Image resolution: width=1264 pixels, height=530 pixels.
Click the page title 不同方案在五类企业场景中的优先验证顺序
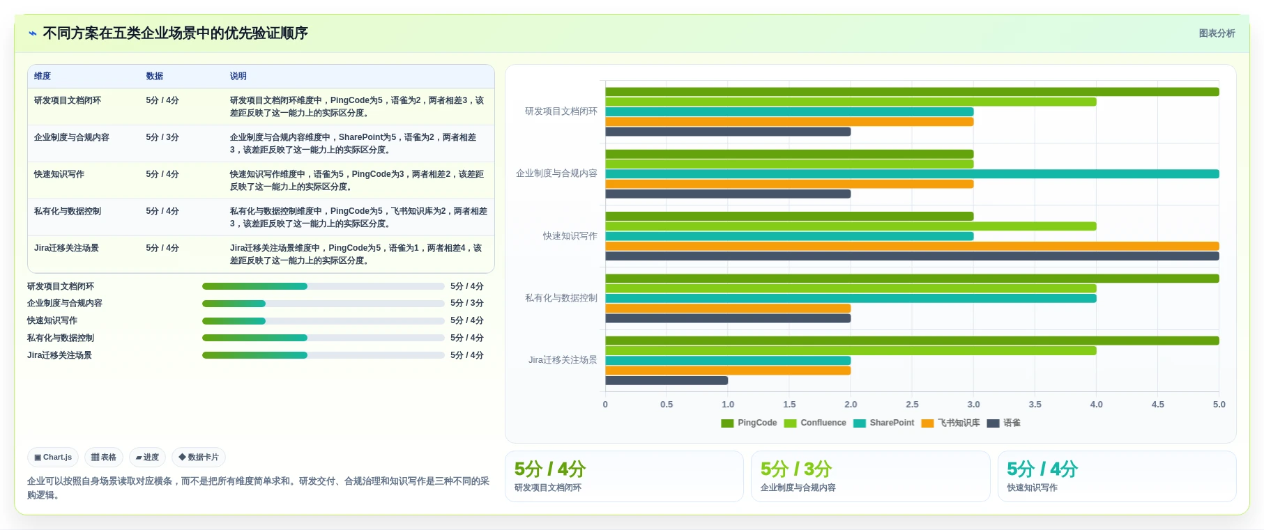coord(175,33)
